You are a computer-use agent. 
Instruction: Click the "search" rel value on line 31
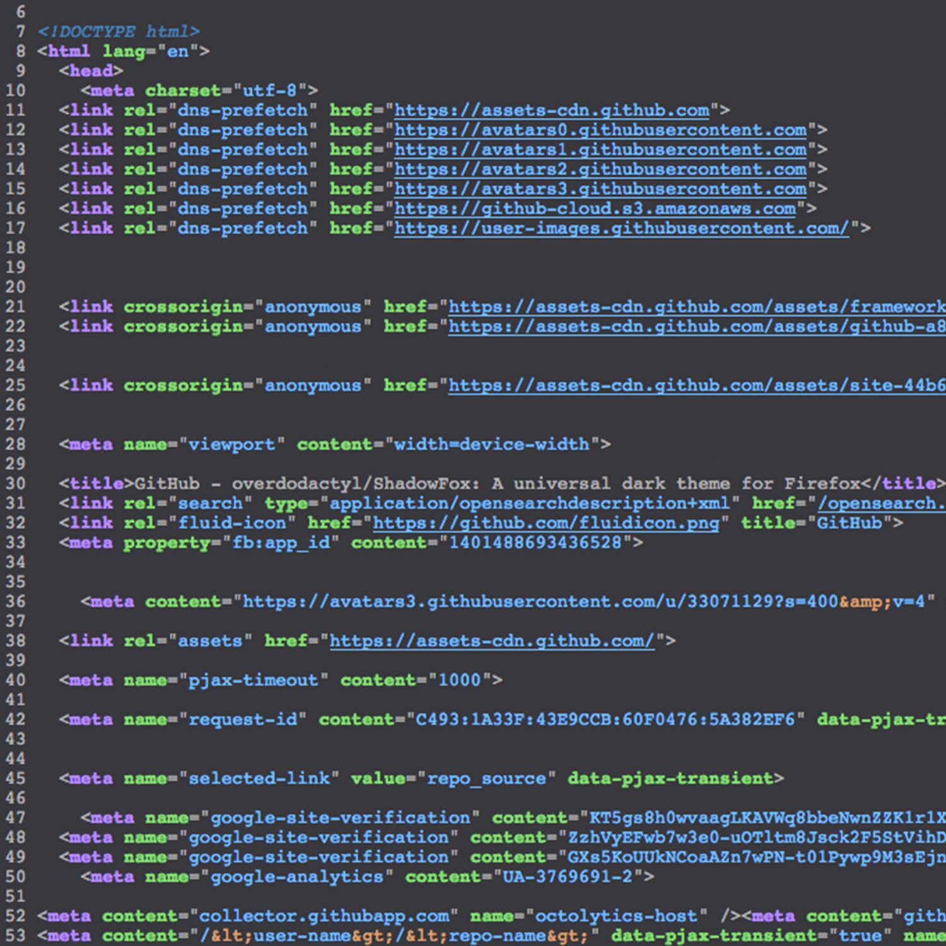pyautogui.click(x=210, y=503)
